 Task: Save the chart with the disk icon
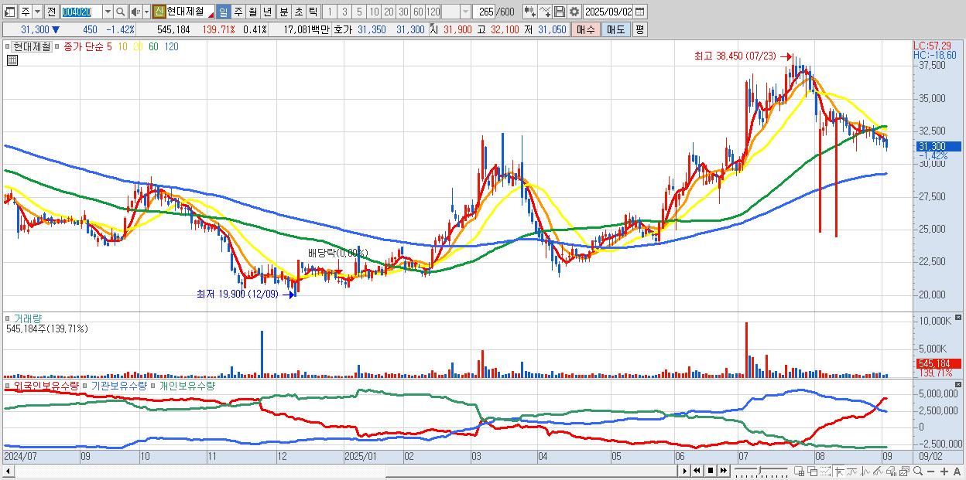click(560, 12)
